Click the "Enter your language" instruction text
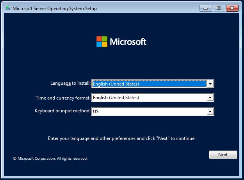This screenshot has height=180, width=244. [x=122, y=138]
